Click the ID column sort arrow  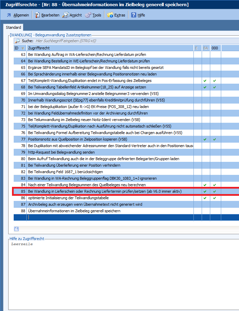(23, 48)
